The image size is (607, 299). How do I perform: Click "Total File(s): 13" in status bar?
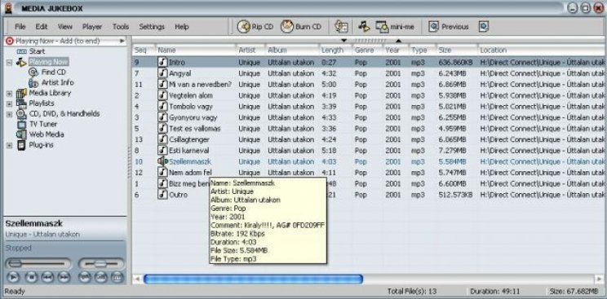point(412,292)
